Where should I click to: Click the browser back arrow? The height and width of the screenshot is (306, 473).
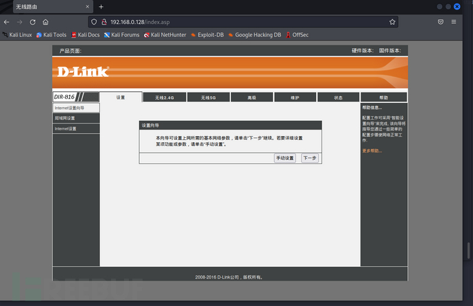(x=7, y=22)
